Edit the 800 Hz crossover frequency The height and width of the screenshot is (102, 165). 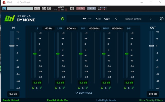pos(71,29)
